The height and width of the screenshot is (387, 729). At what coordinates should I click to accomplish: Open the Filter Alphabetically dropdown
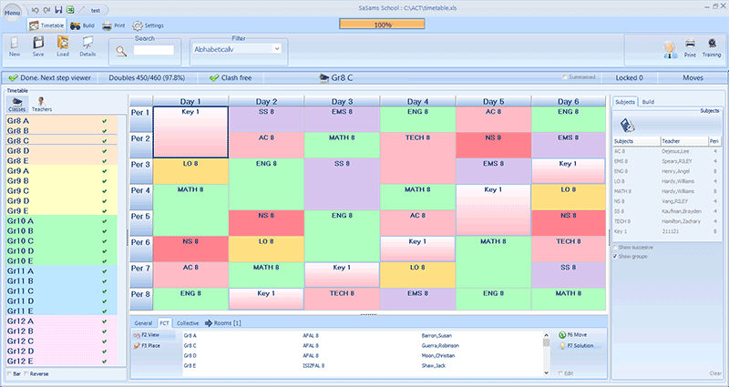click(x=277, y=49)
